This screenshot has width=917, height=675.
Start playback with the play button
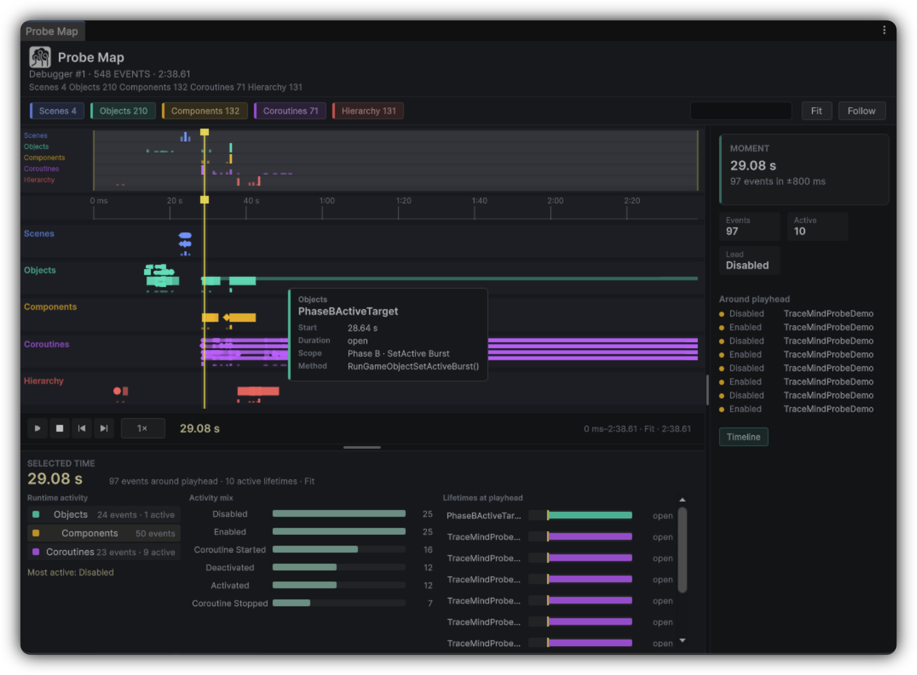(x=37, y=428)
